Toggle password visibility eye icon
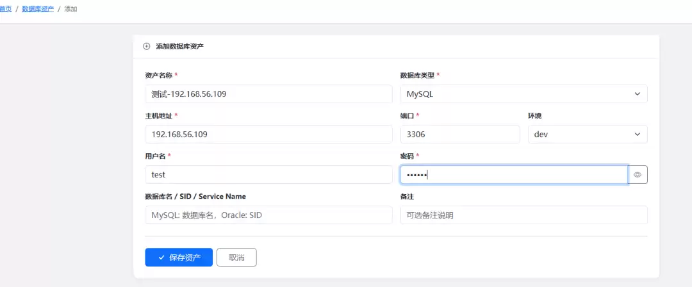The height and width of the screenshot is (287, 692). pyautogui.click(x=638, y=175)
